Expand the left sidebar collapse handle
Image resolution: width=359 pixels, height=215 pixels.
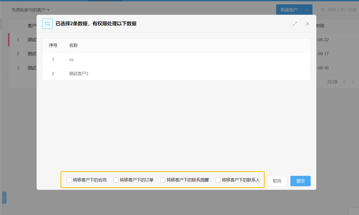coord(4,198)
